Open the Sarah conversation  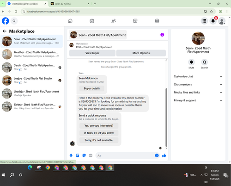[31, 67]
